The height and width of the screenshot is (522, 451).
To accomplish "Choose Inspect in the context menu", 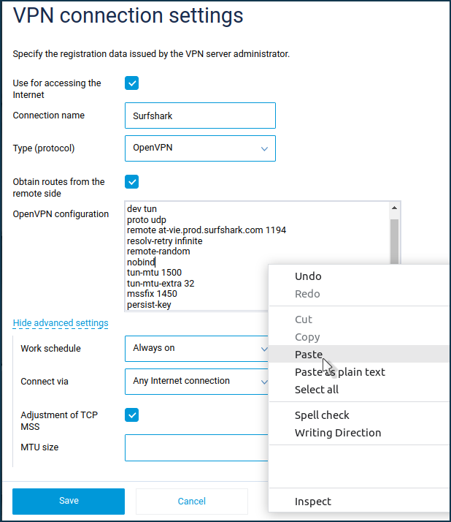I will coord(313,502).
